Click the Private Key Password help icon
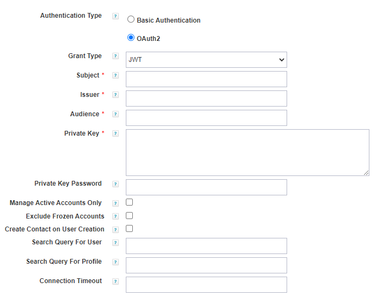 coord(116,184)
